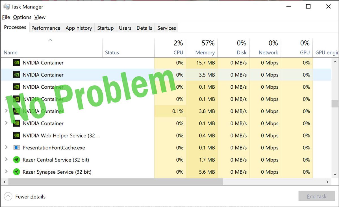Go to the Services tab
The height and width of the screenshot is (207, 339).
167,28
